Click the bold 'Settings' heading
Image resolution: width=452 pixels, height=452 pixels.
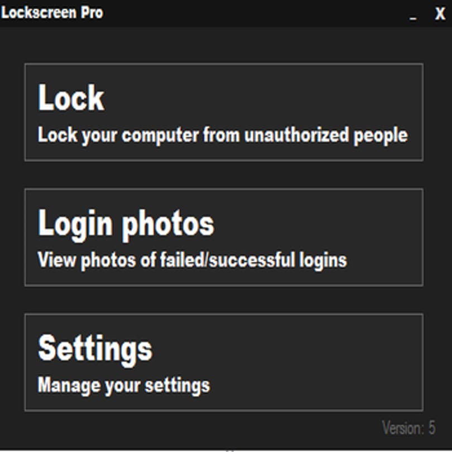point(95,349)
